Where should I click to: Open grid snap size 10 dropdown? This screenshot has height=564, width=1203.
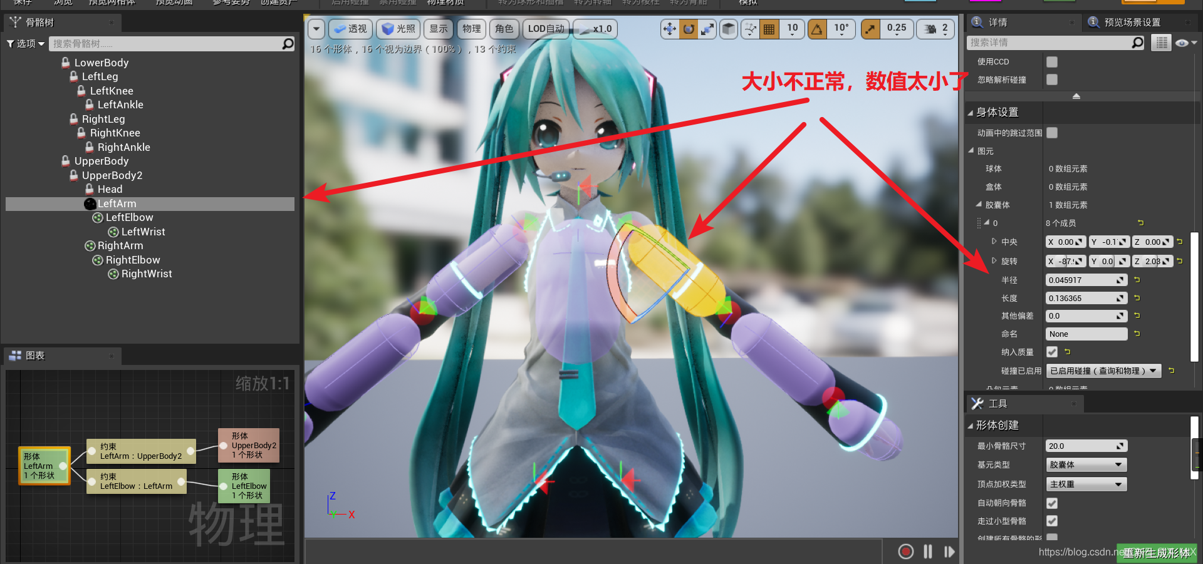tap(793, 29)
